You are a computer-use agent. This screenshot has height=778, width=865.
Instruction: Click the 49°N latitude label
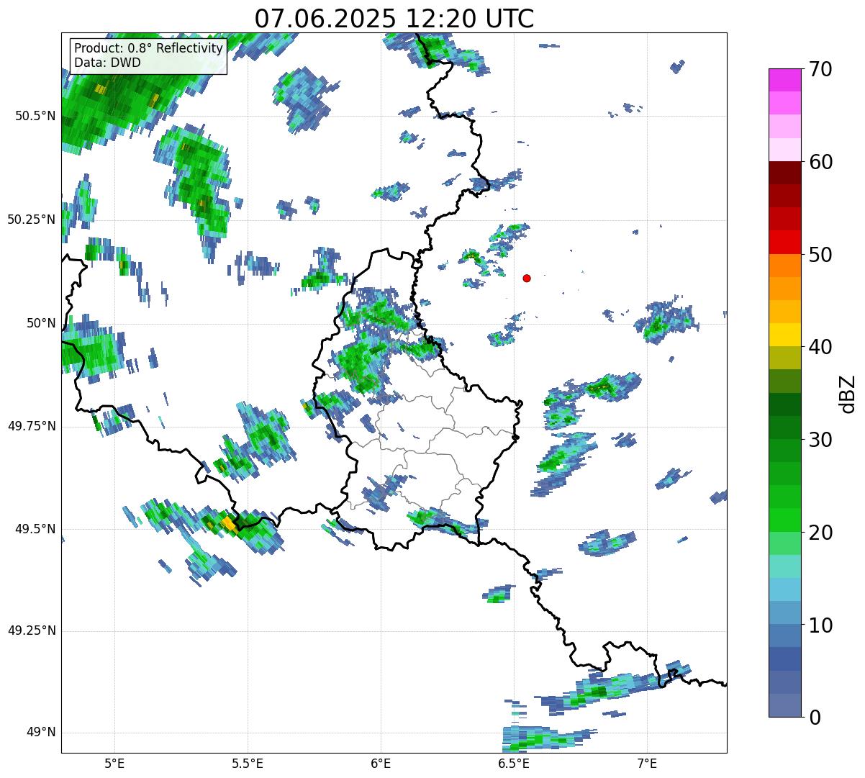coord(41,733)
